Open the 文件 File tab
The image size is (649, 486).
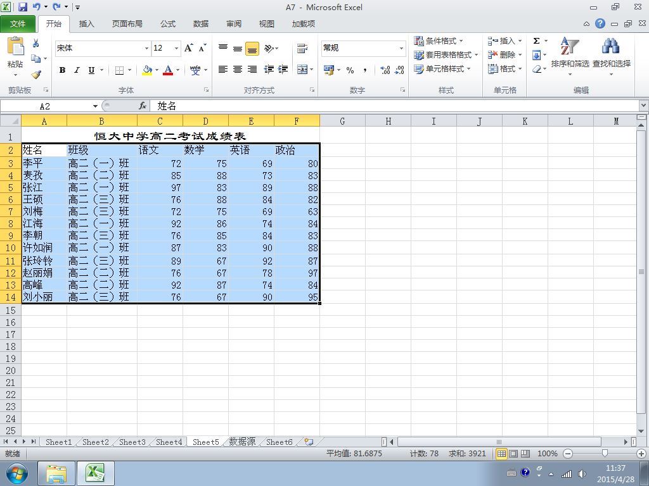(18, 24)
